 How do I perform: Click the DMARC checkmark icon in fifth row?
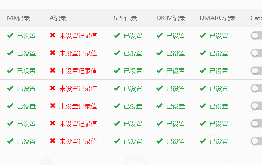[x=203, y=106]
